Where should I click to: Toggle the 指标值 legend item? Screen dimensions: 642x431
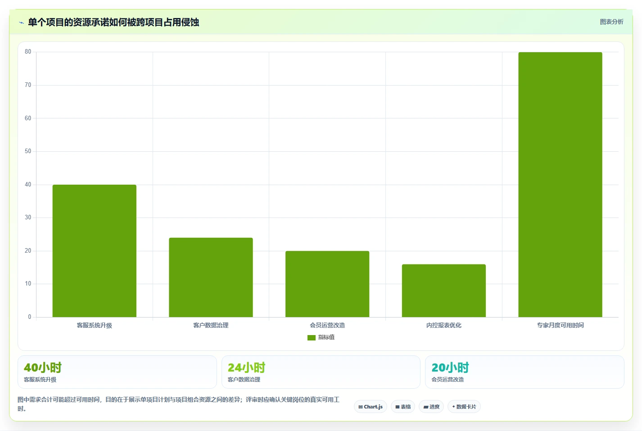point(321,337)
